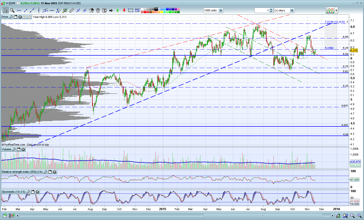364x220 pixels.
Task: Pick the yellow color swatch
Action: point(162,12)
